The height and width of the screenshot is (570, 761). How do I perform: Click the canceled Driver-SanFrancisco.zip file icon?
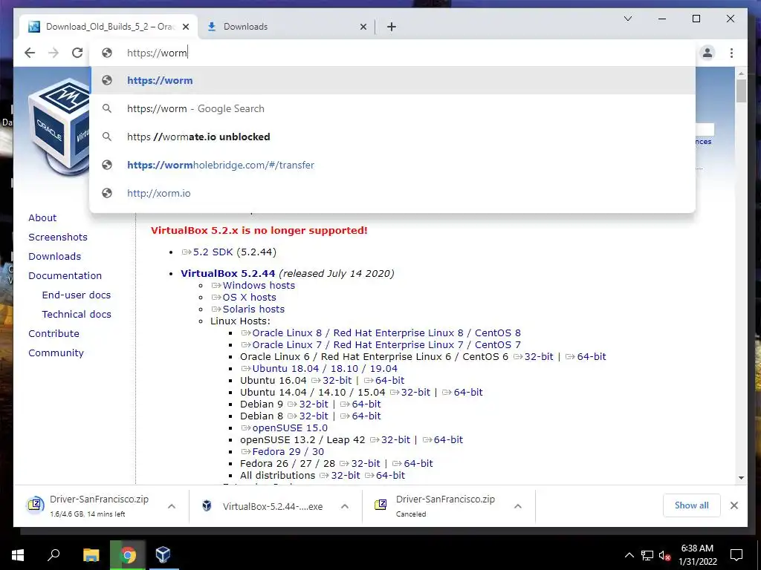tap(380, 505)
